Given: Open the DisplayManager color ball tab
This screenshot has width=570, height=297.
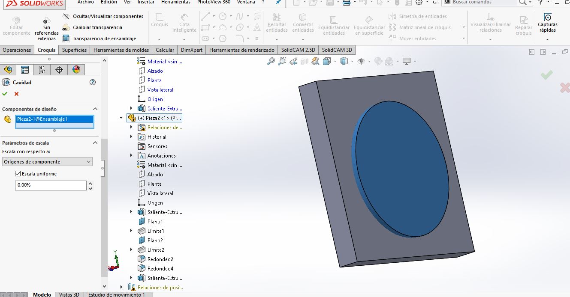Looking at the screenshot, I should 76,70.
